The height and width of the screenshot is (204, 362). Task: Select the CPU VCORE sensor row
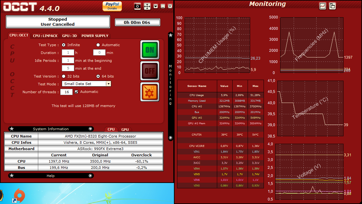click(x=220, y=146)
